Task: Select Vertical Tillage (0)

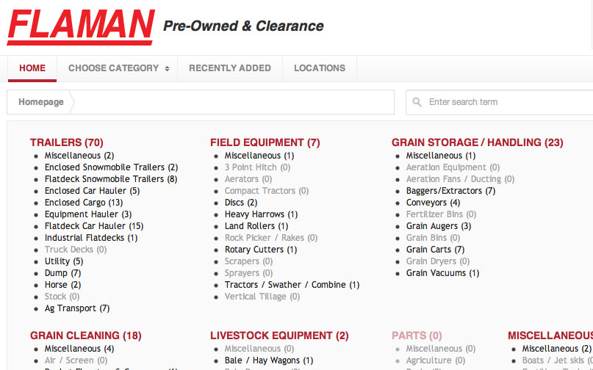Action: pyautogui.click(x=262, y=297)
